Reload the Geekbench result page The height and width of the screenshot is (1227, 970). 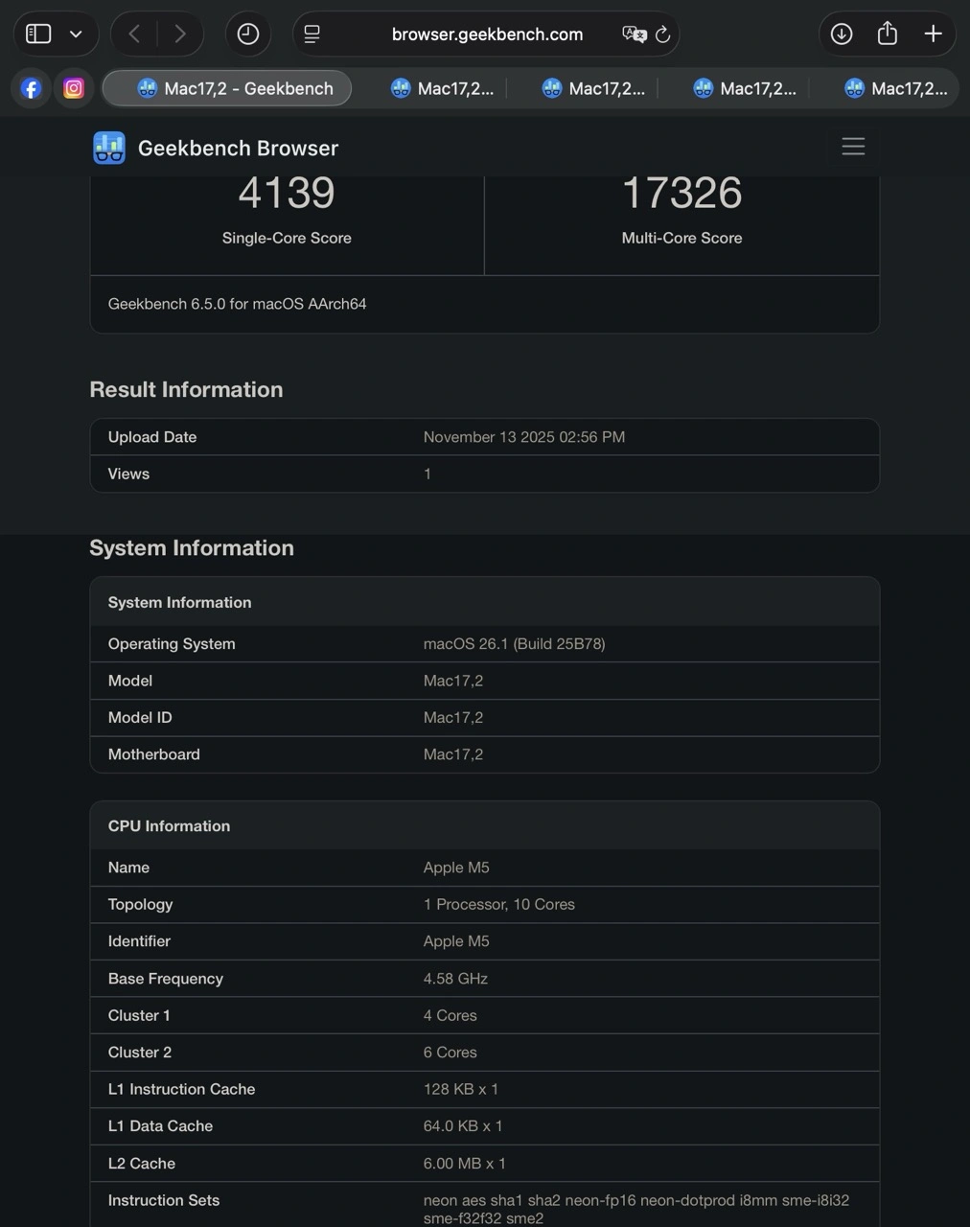click(663, 34)
